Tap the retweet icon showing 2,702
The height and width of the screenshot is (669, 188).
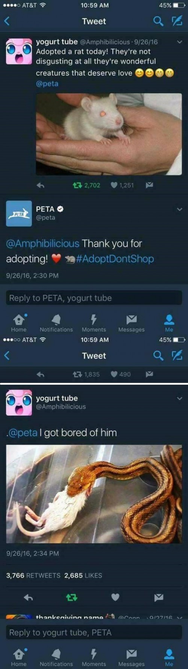(x=77, y=185)
